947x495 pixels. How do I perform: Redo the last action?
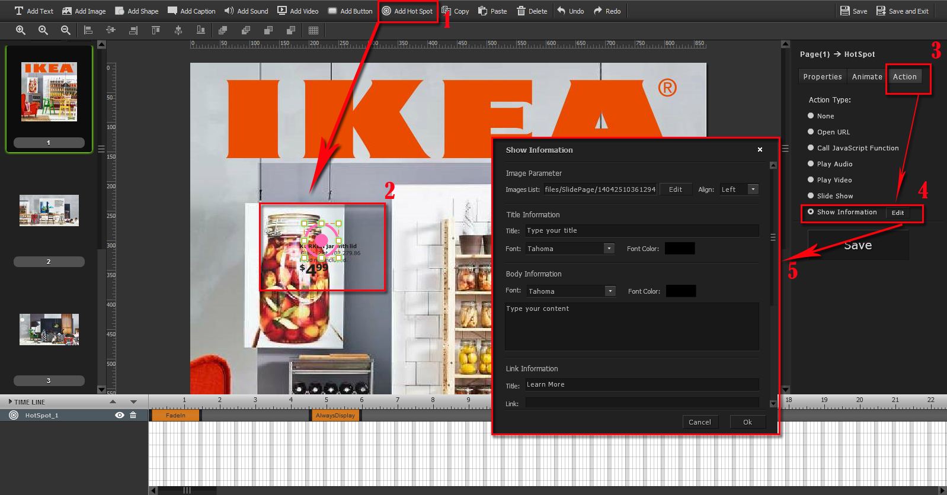pyautogui.click(x=607, y=11)
